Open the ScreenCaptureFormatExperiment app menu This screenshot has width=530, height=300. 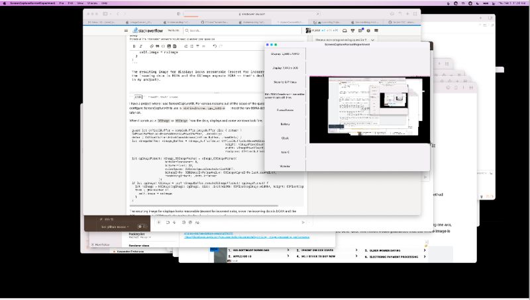32,3
